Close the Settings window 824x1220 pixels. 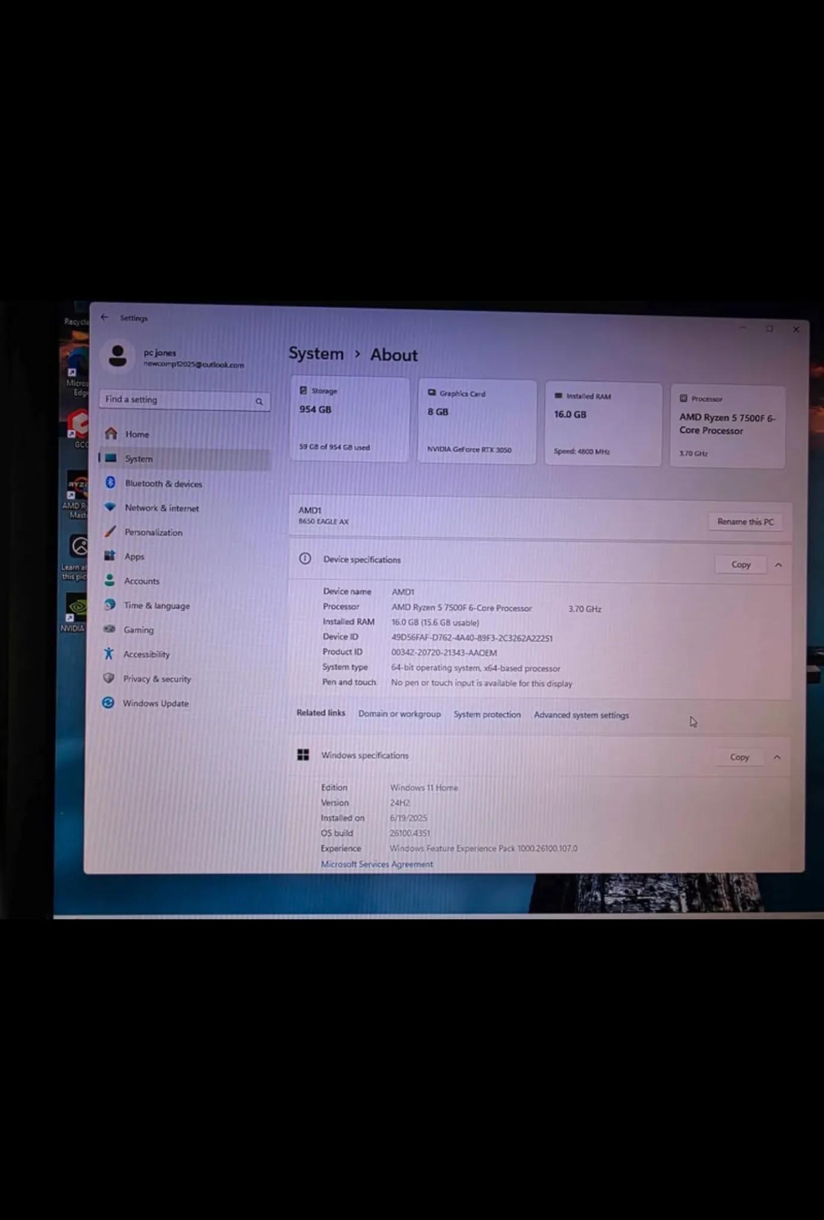pos(796,329)
